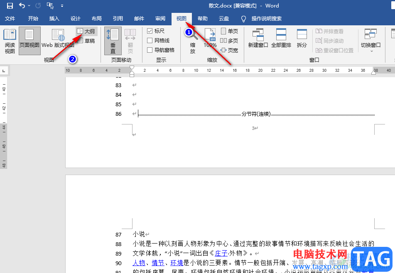Click line number 86 in the margin
Viewport: 395px width, 273px height.
point(118,114)
